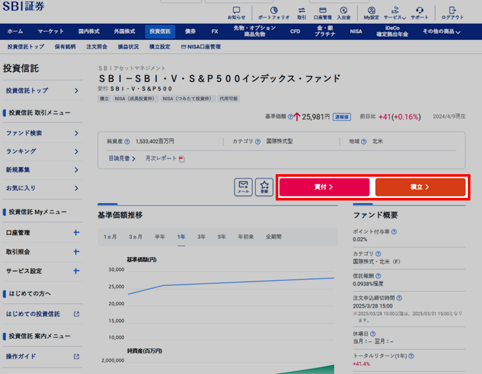Switch chart period to 1ヵ月
The height and width of the screenshot is (374, 482).
pyautogui.click(x=110, y=237)
